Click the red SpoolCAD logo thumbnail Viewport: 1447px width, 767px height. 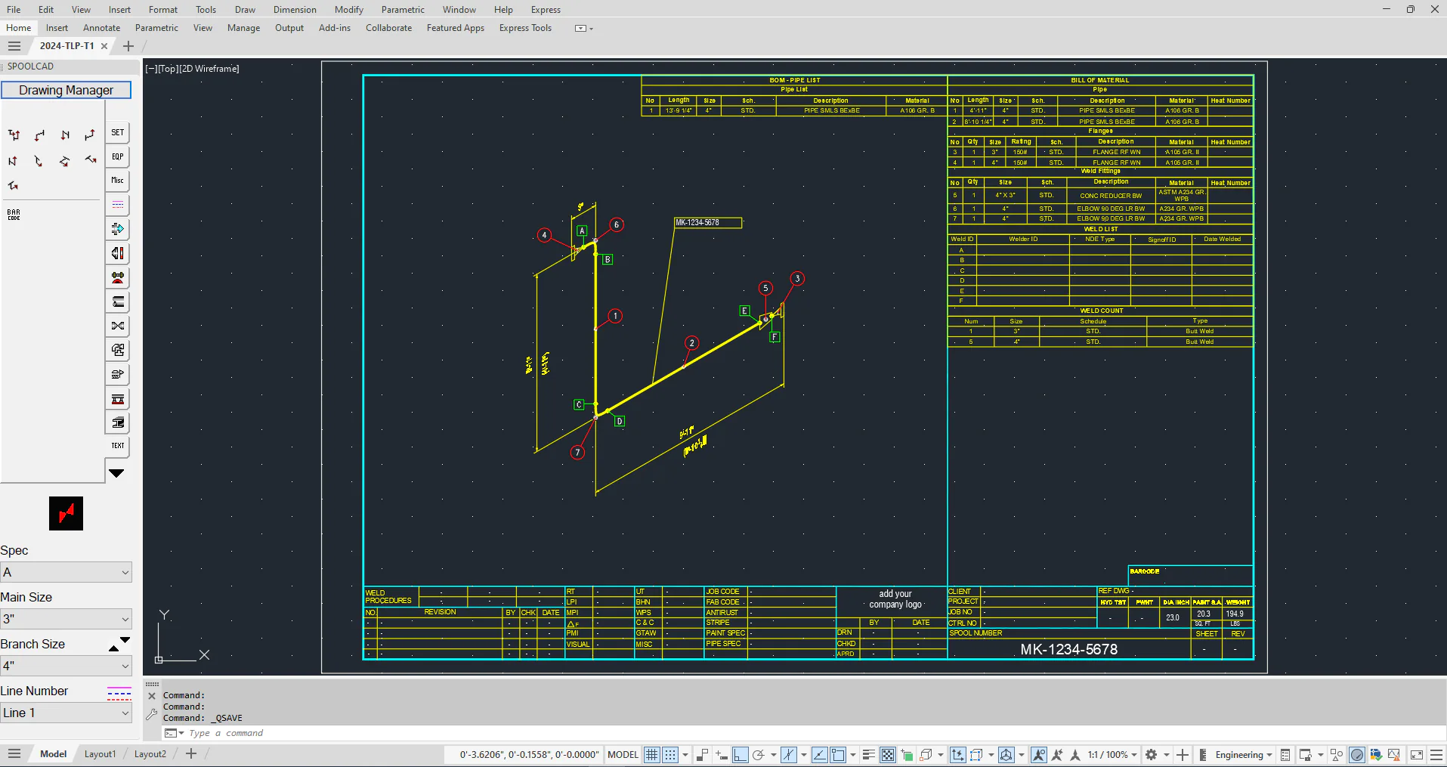[66, 514]
